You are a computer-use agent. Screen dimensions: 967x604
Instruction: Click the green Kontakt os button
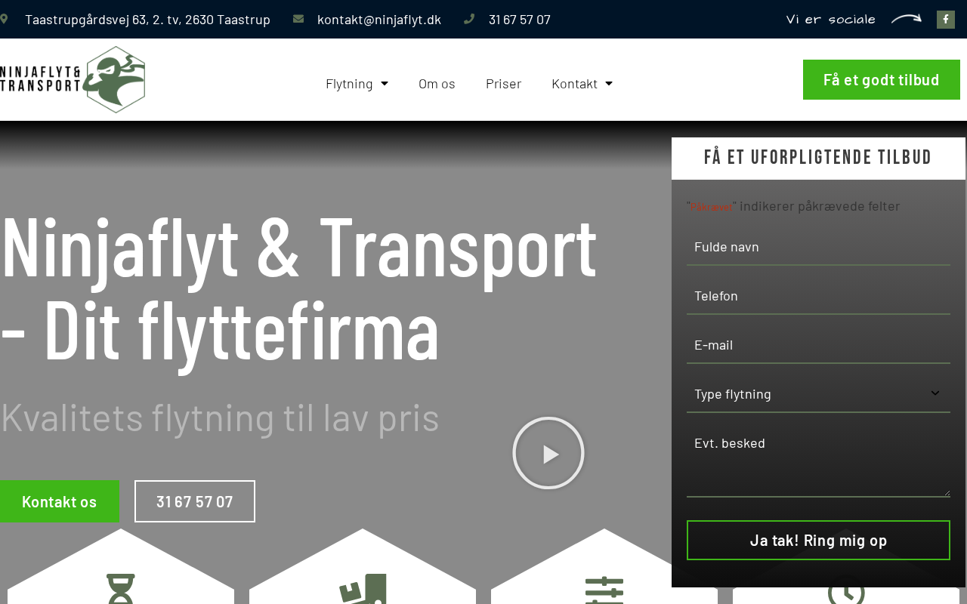click(60, 501)
